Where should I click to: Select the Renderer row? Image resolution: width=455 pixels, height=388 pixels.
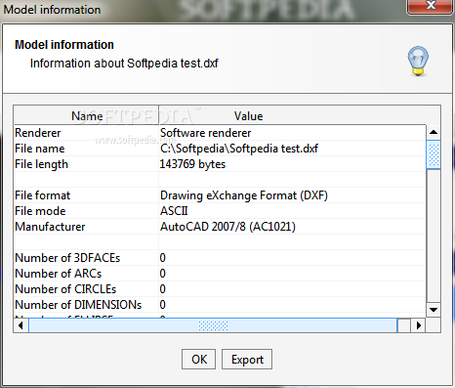click(220, 133)
